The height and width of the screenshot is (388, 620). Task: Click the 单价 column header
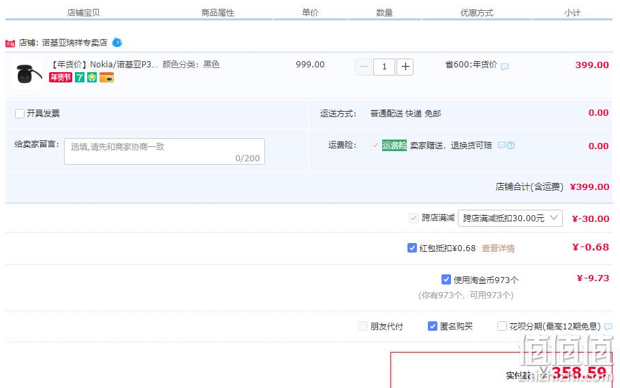pyautogui.click(x=310, y=13)
